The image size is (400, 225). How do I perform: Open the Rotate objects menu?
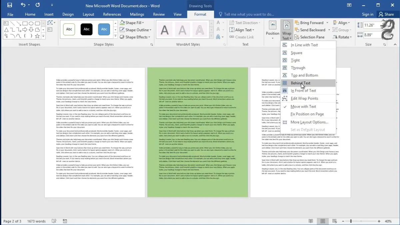tap(342, 37)
